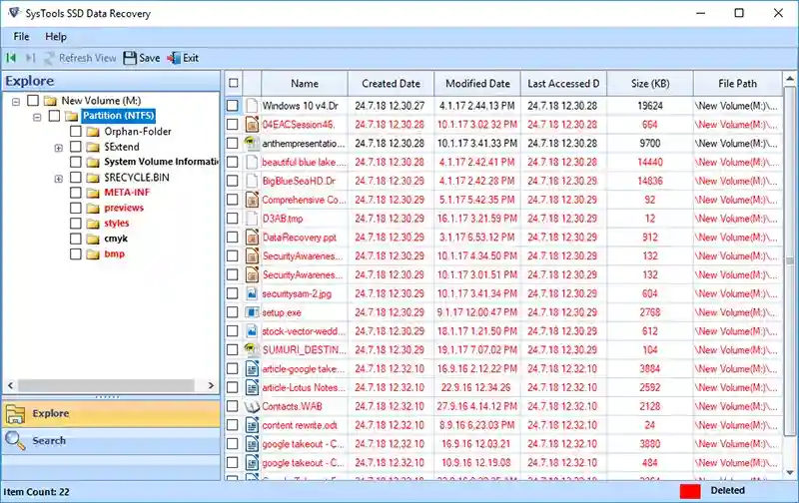The image size is (799, 503).
Task: Switch to the Explore pane
Action: [x=111, y=413]
